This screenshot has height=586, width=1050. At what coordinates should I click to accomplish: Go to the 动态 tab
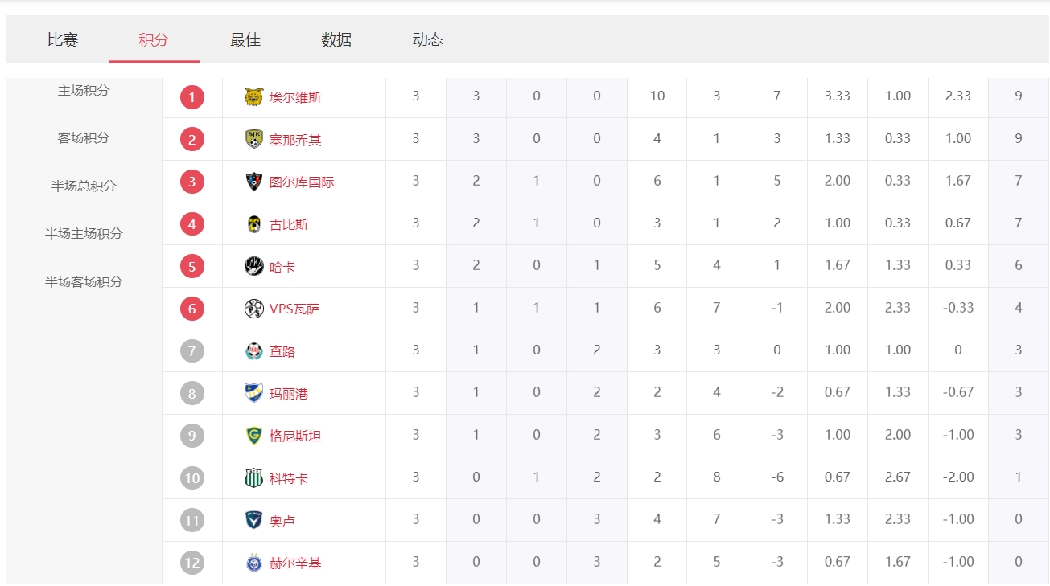pos(427,40)
